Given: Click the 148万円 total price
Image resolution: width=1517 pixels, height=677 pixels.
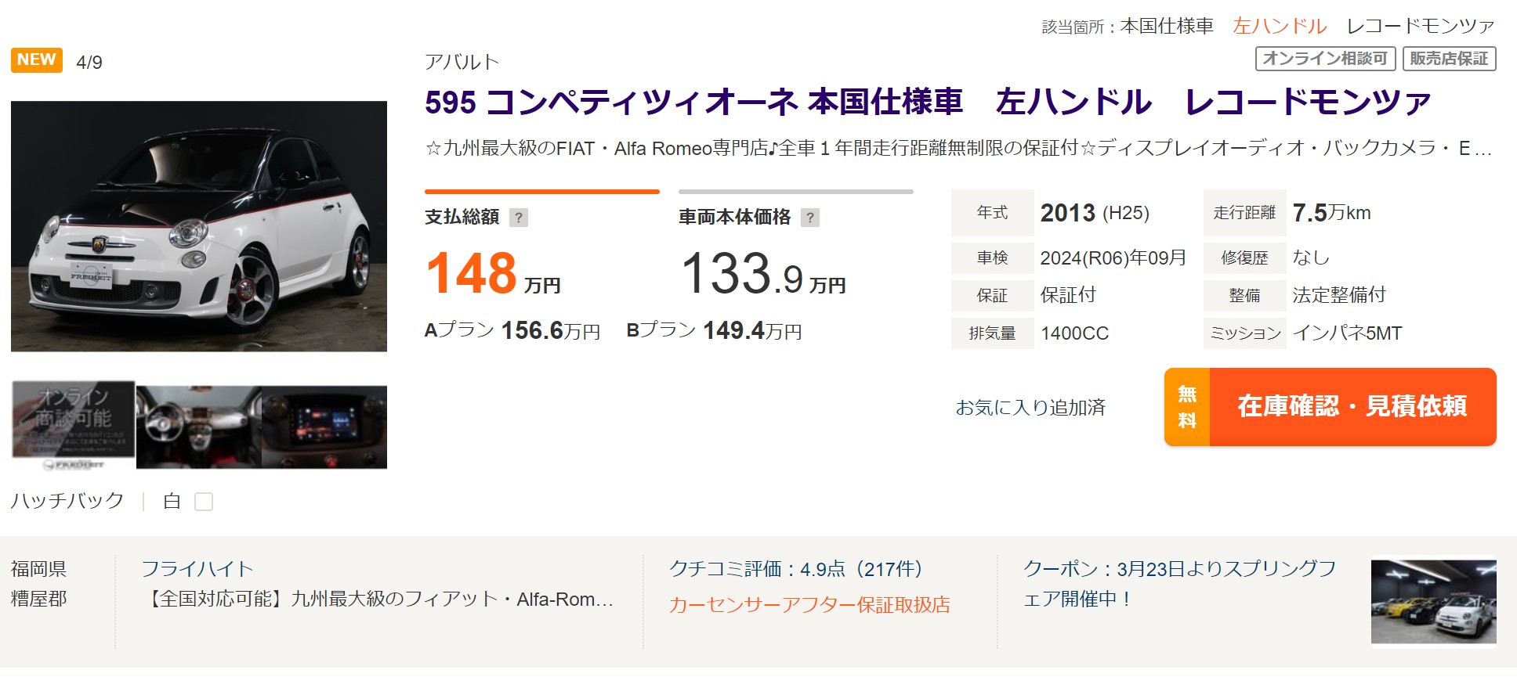Looking at the screenshot, I should pos(493,273).
